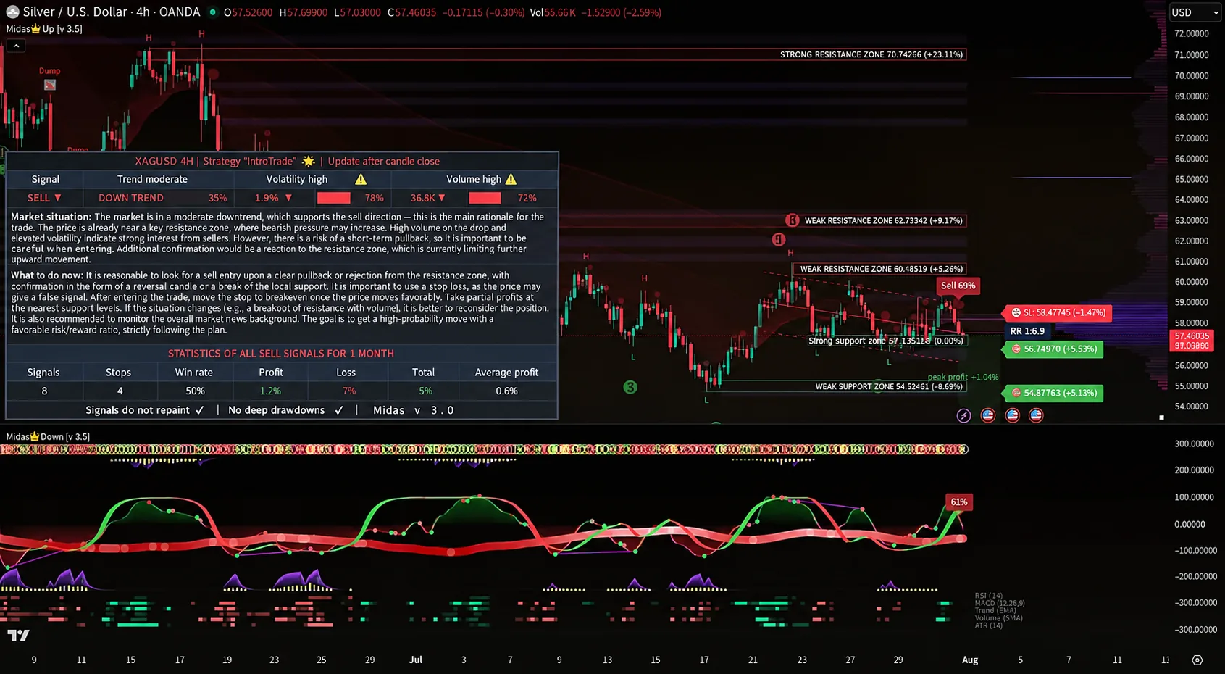
Task: Click the RR 1:6.9 label
Action: [x=1027, y=331]
